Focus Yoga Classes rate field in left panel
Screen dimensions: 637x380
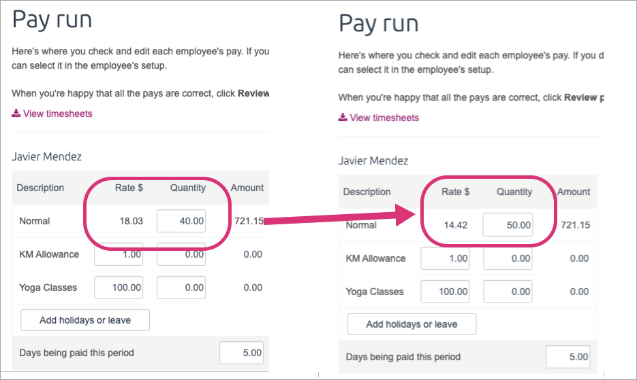point(119,288)
